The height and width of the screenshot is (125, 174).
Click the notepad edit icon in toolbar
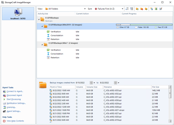click(x=161, y=9)
